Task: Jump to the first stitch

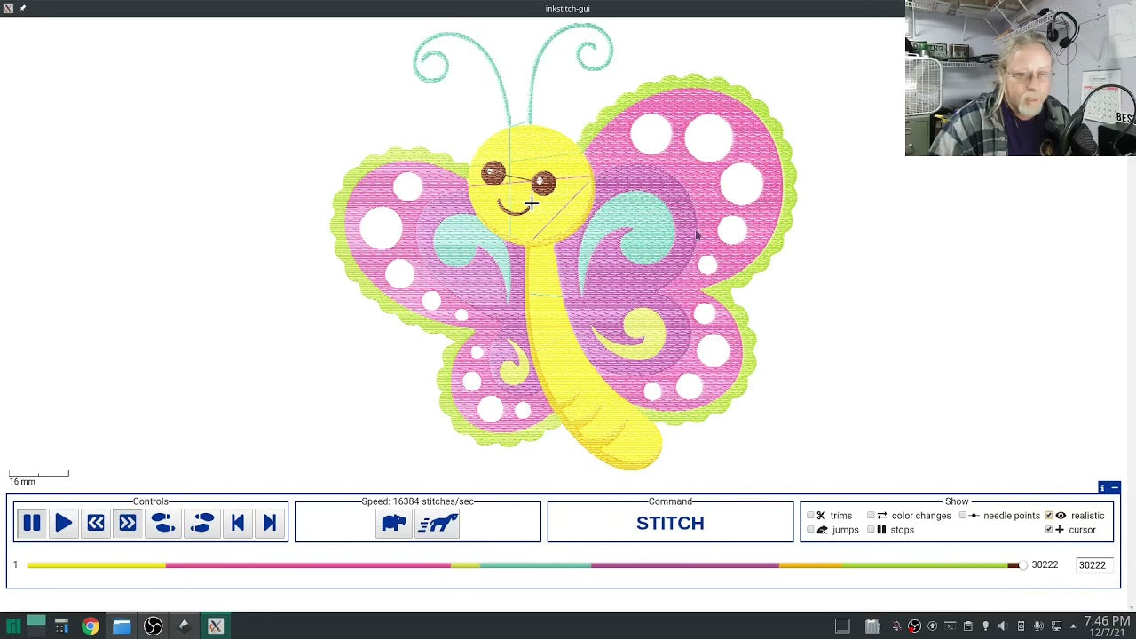Action: [x=237, y=523]
